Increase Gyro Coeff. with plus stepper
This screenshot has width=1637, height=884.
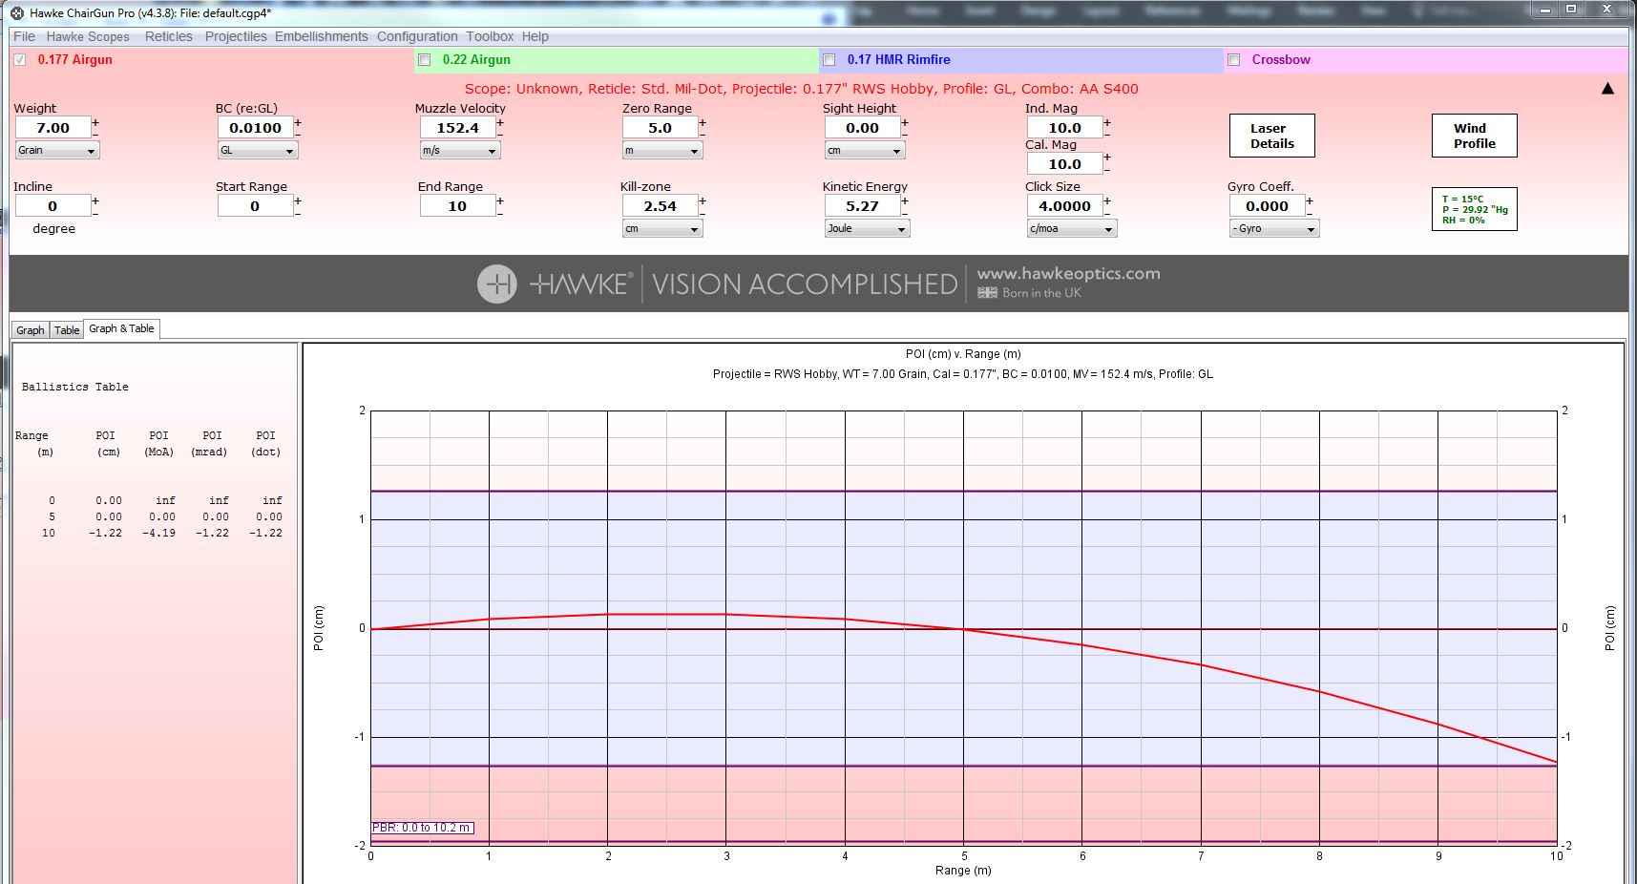(x=1310, y=200)
